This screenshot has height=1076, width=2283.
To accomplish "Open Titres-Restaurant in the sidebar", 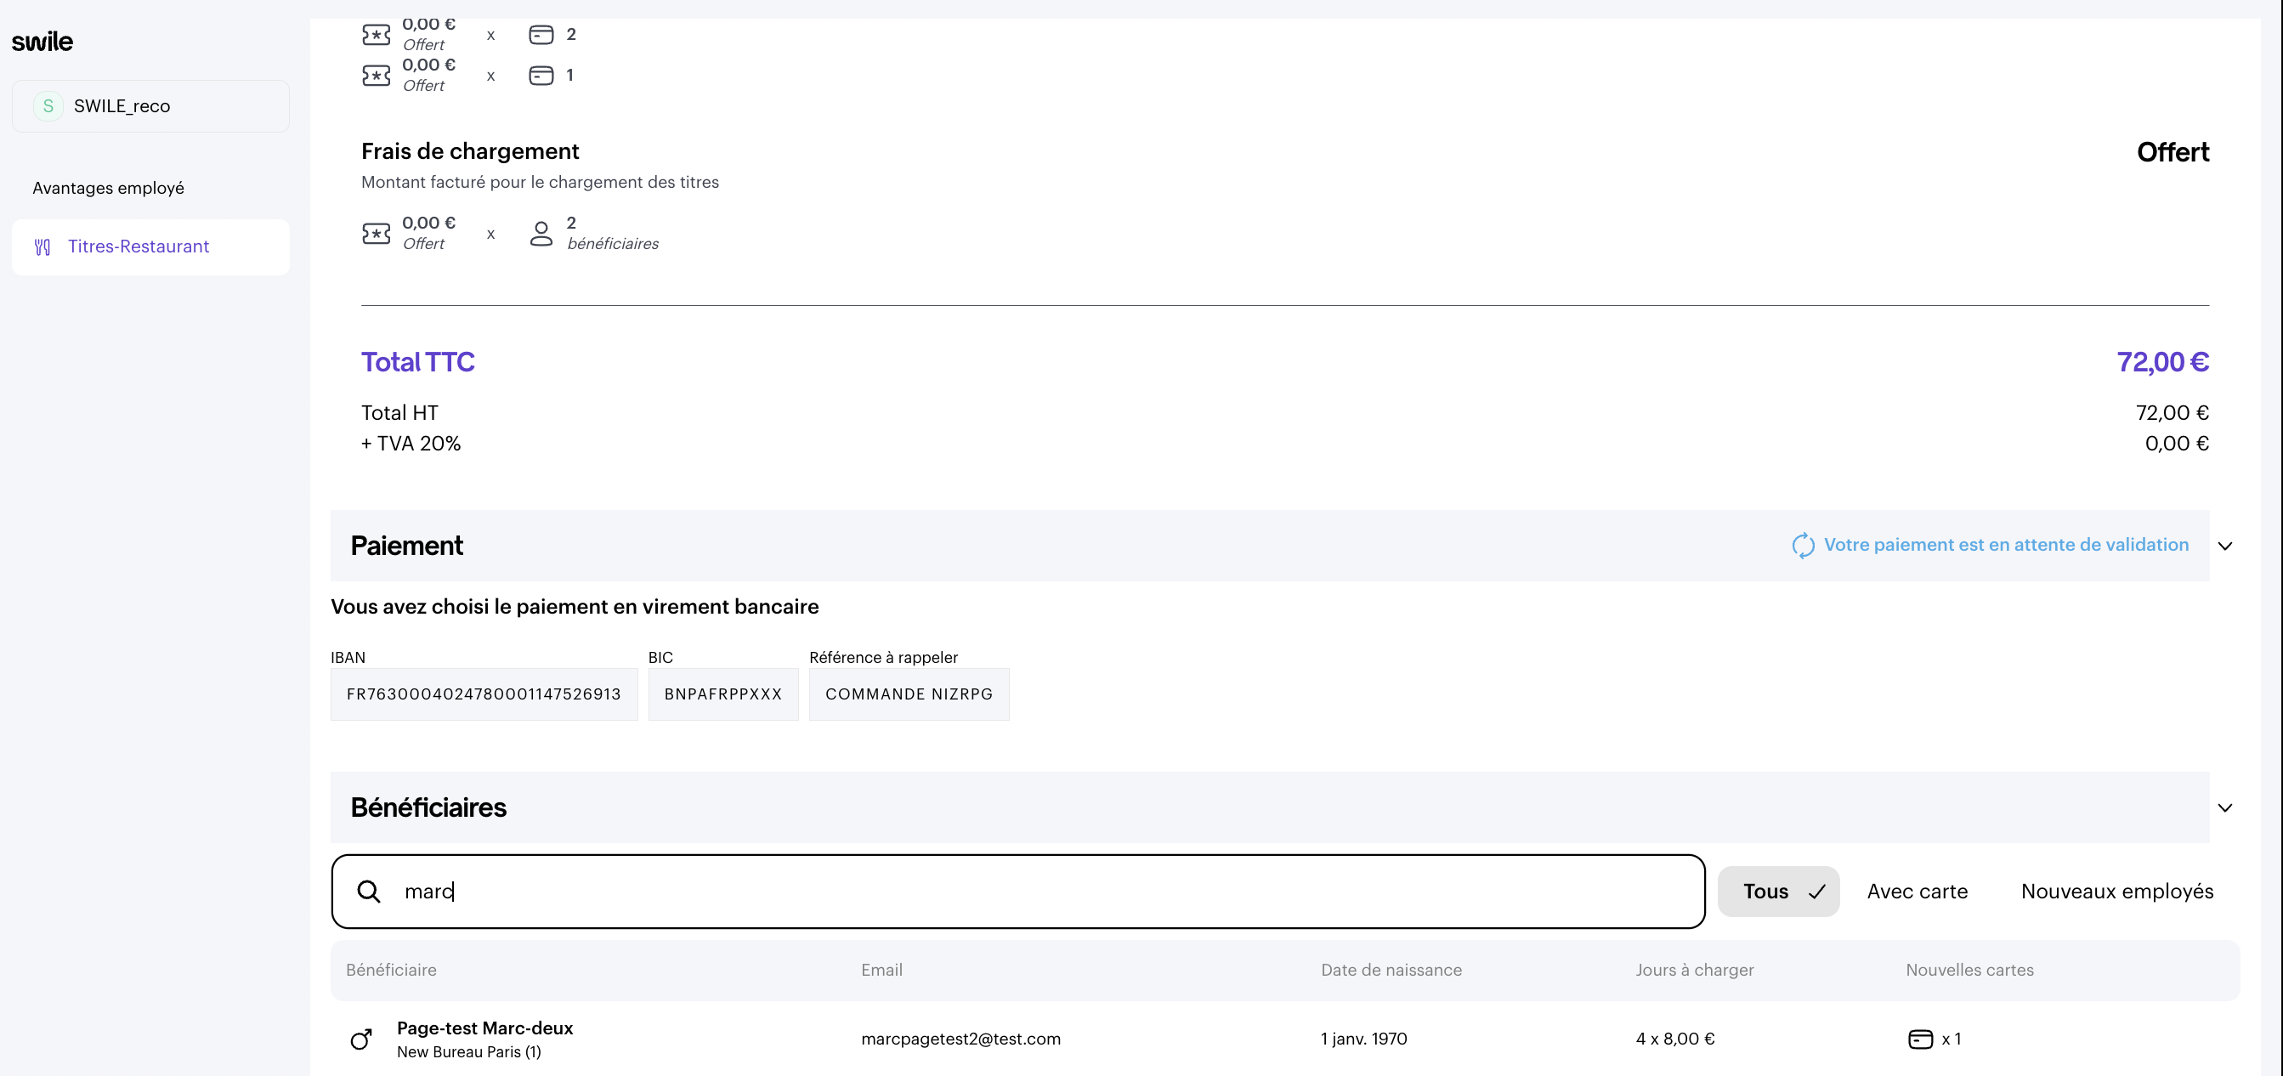I will click(139, 246).
